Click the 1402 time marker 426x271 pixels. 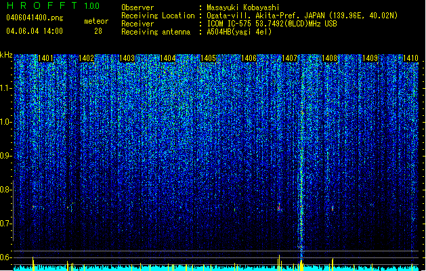coord(86,58)
